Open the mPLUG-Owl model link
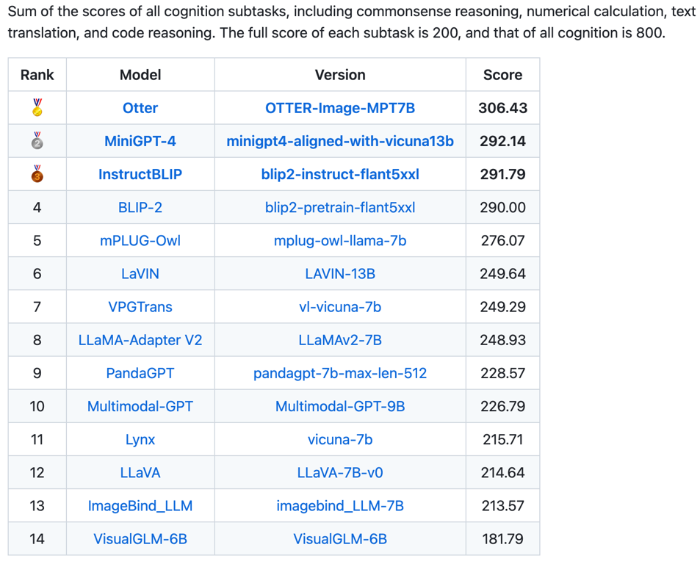This screenshot has height=564, width=700. [x=140, y=240]
